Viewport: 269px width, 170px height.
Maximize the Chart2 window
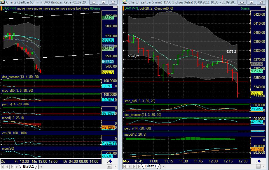click(104, 2)
